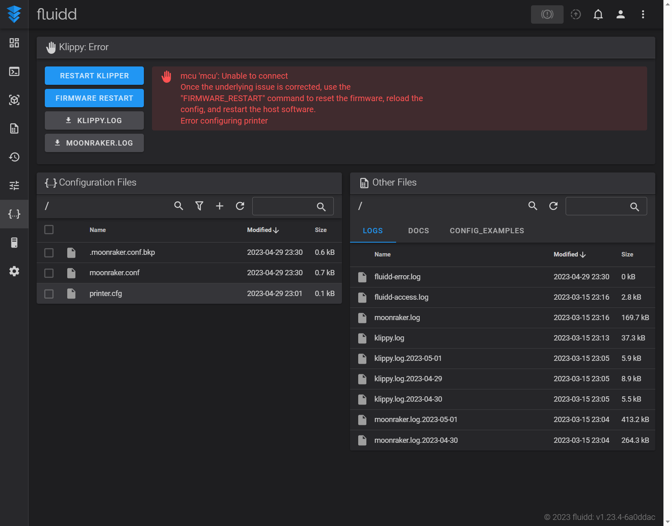This screenshot has width=672, height=526.
Task: Open the System page from sidebar
Action: [x=14, y=243]
